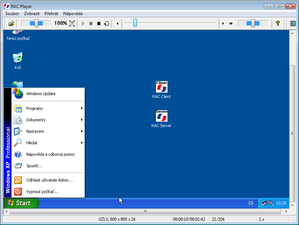Toggle the repeat playback icon
Screen dimensions: 299x225
tap(107, 23)
